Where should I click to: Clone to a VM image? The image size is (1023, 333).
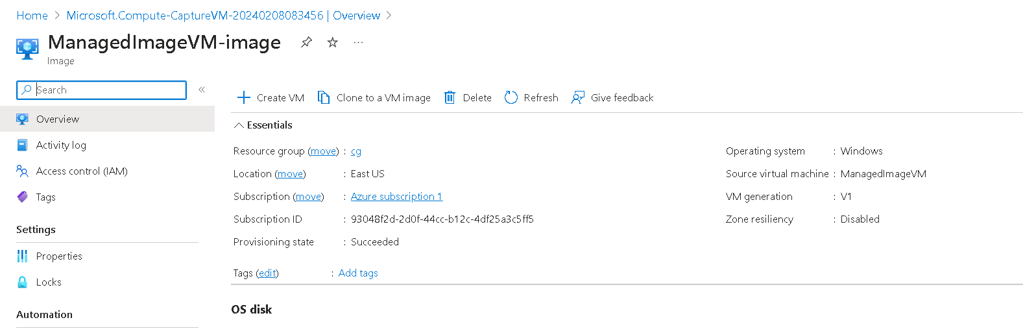pos(374,97)
